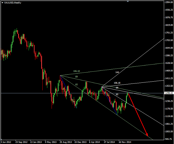Click the 25 Aug 2013 date label
The height and width of the screenshot is (144, 174).
click(66, 142)
